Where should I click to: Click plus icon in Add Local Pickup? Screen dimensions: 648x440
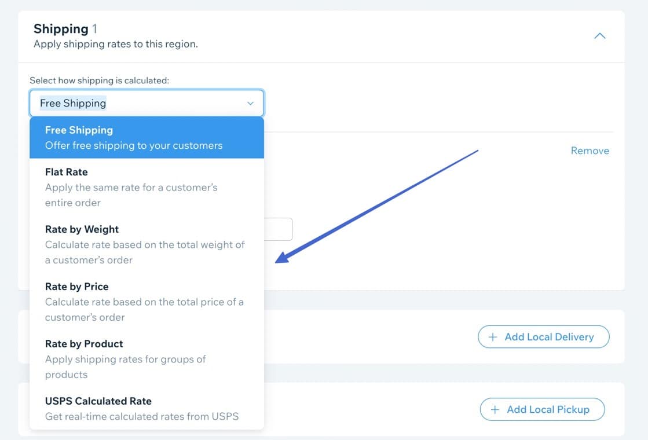495,409
